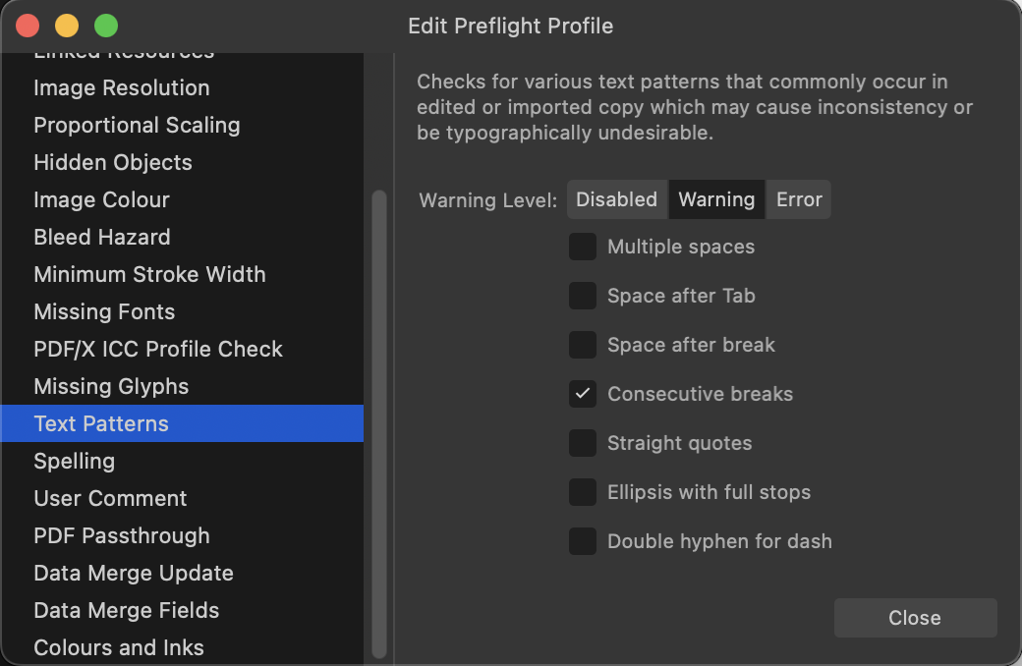Select the Minimum Stroke Width check

[x=149, y=274]
